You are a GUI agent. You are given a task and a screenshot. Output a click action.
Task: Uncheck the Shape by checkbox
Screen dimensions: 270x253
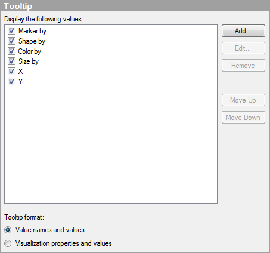click(x=11, y=41)
